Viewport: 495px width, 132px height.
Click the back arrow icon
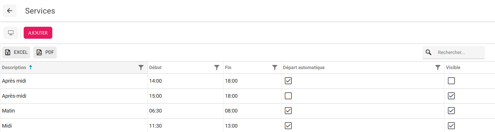pyautogui.click(x=10, y=11)
